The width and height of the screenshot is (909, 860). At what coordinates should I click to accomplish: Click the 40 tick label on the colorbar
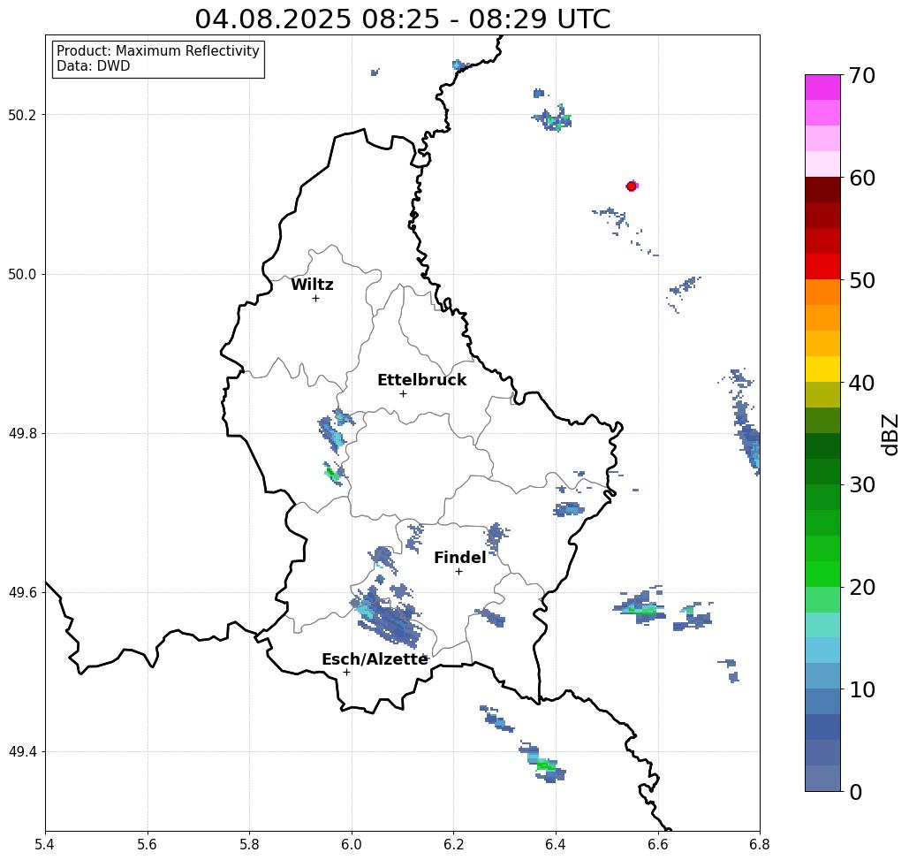[862, 383]
